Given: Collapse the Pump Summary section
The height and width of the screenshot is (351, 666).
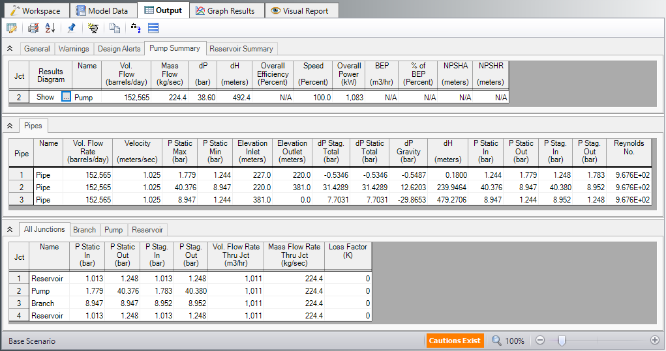Looking at the screenshot, I should coord(10,49).
